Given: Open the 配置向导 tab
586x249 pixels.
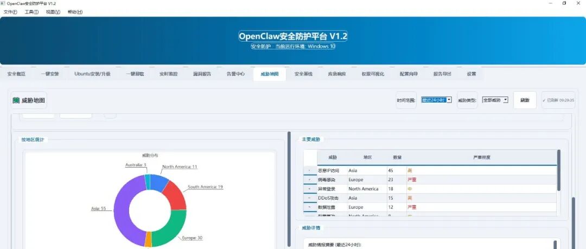Looking at the screenshot, I should point(409,74).
